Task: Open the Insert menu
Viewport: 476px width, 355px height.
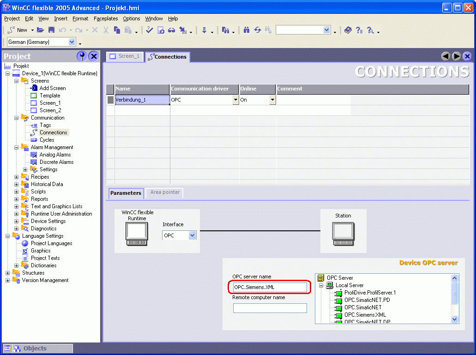Action: point(61,18)
